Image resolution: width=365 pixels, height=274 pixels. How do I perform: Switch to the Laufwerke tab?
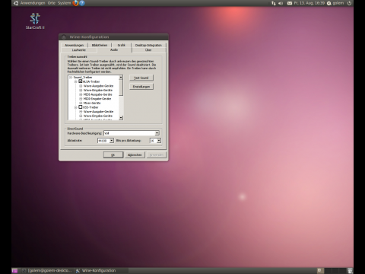[x=79, y=50]
